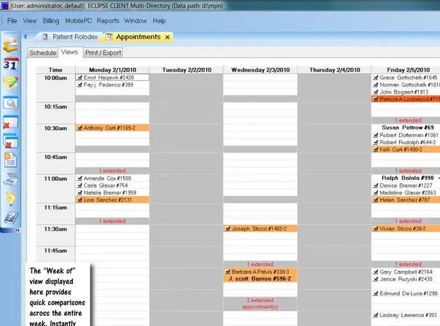Click Monday's 10:45am '1 extended' note
The height and width of the screenshot is (326, 440).
(x=112, y=170)
